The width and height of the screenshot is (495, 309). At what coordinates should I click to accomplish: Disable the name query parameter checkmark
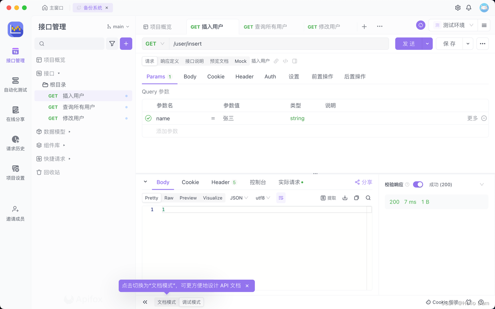[148, 118]
